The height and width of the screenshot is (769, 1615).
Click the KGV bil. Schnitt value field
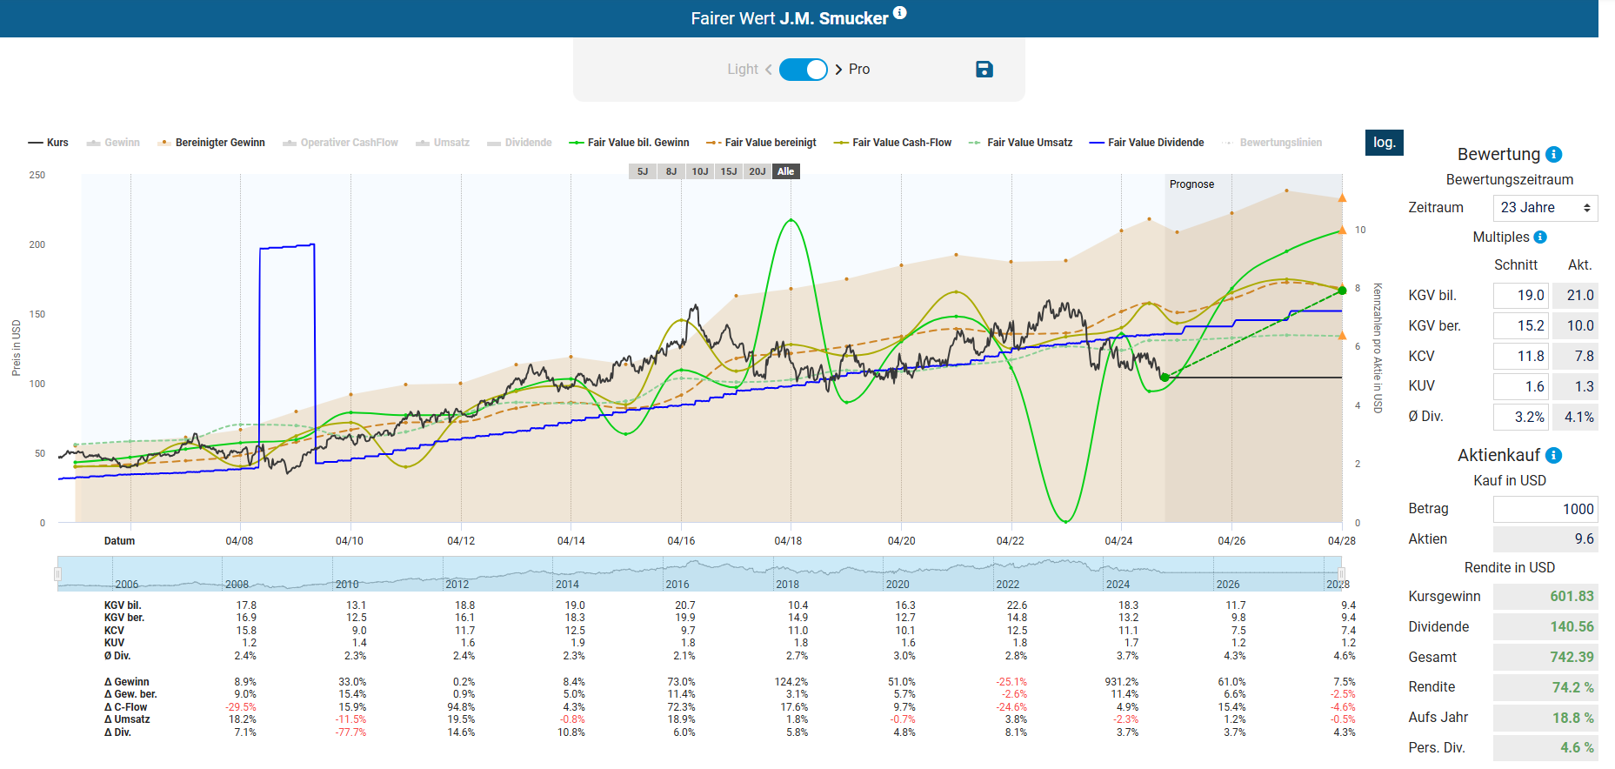1520,296
